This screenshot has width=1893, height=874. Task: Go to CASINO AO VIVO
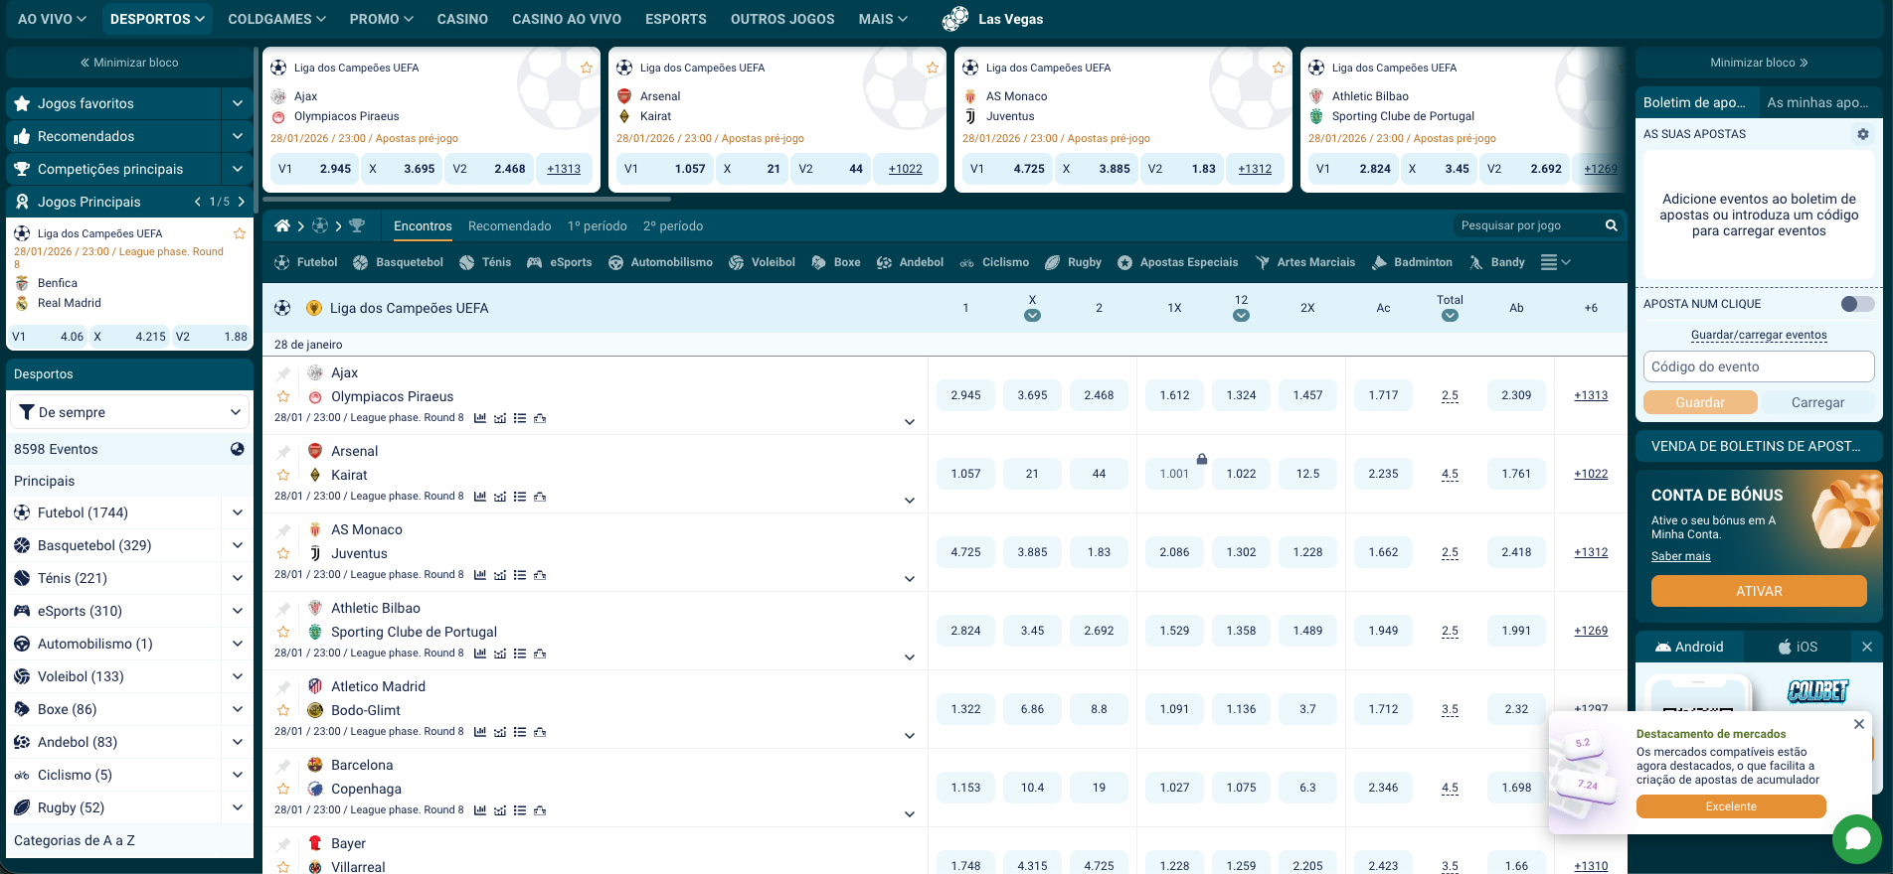click(567, 19)
